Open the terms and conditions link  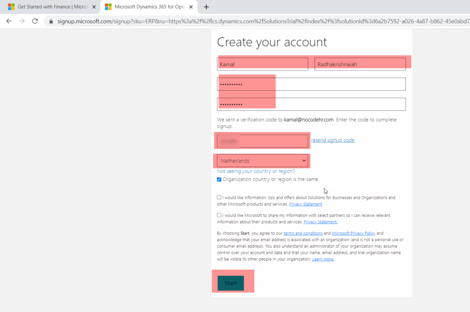click(x=303, y=233)
